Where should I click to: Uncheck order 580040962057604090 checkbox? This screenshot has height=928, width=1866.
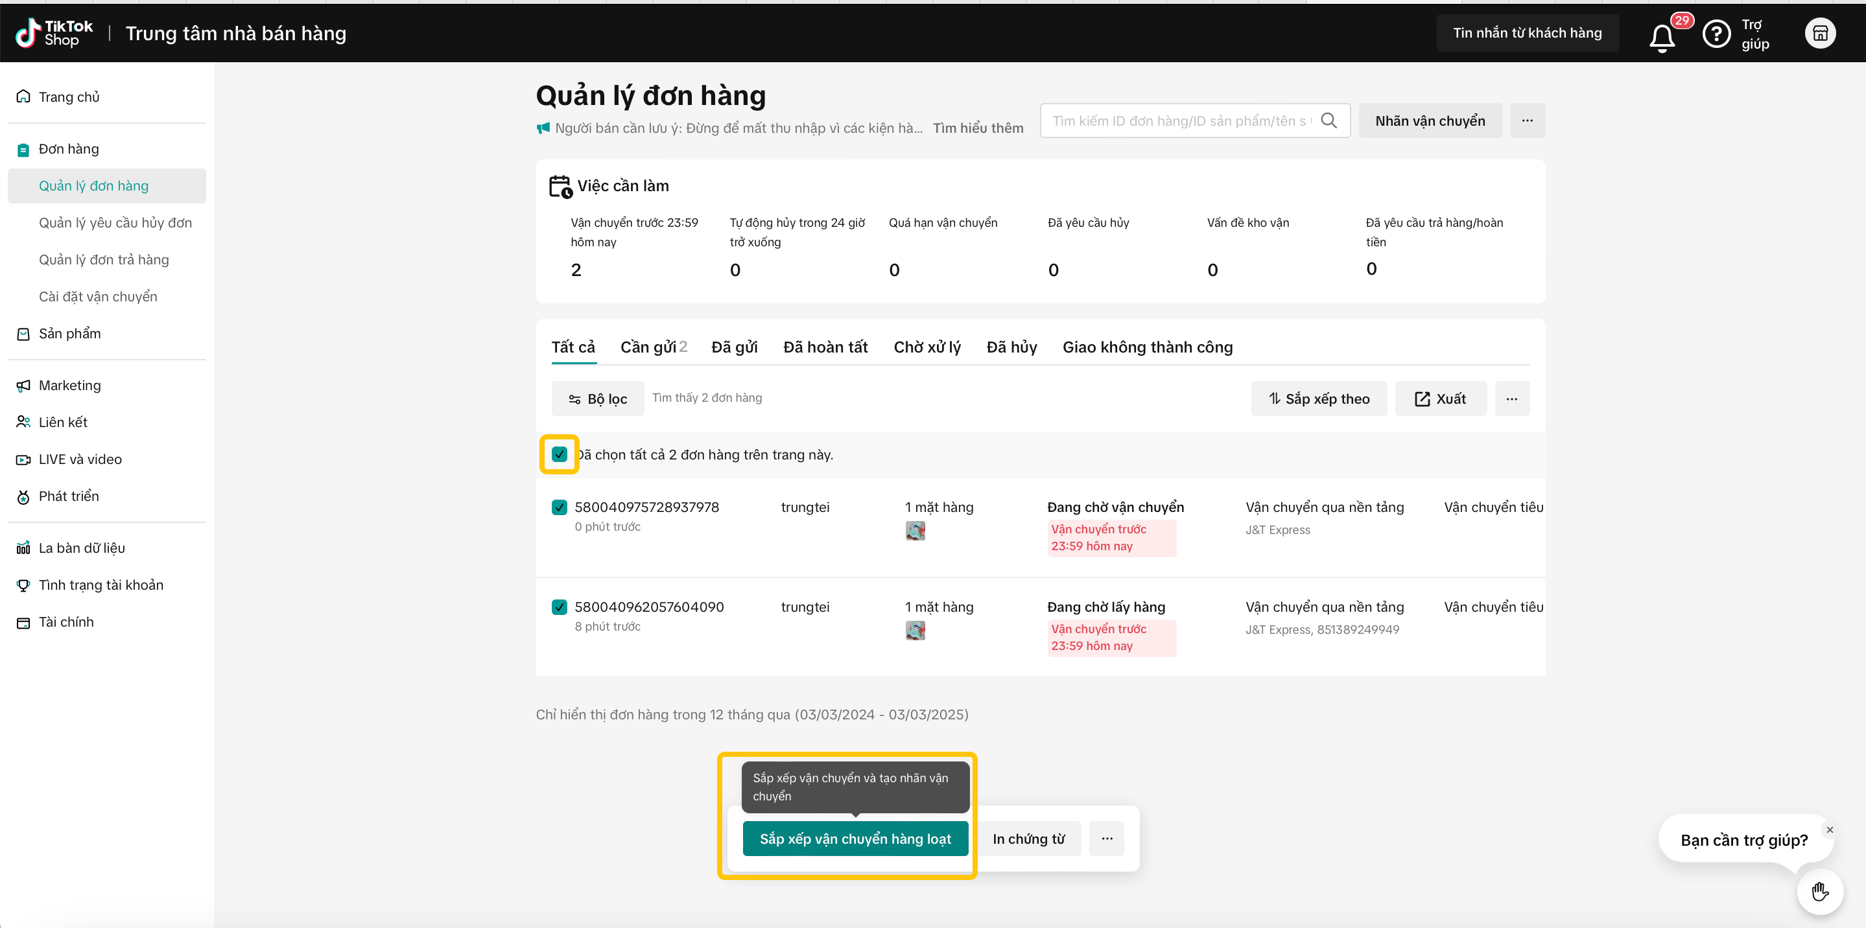coord(560,607)
